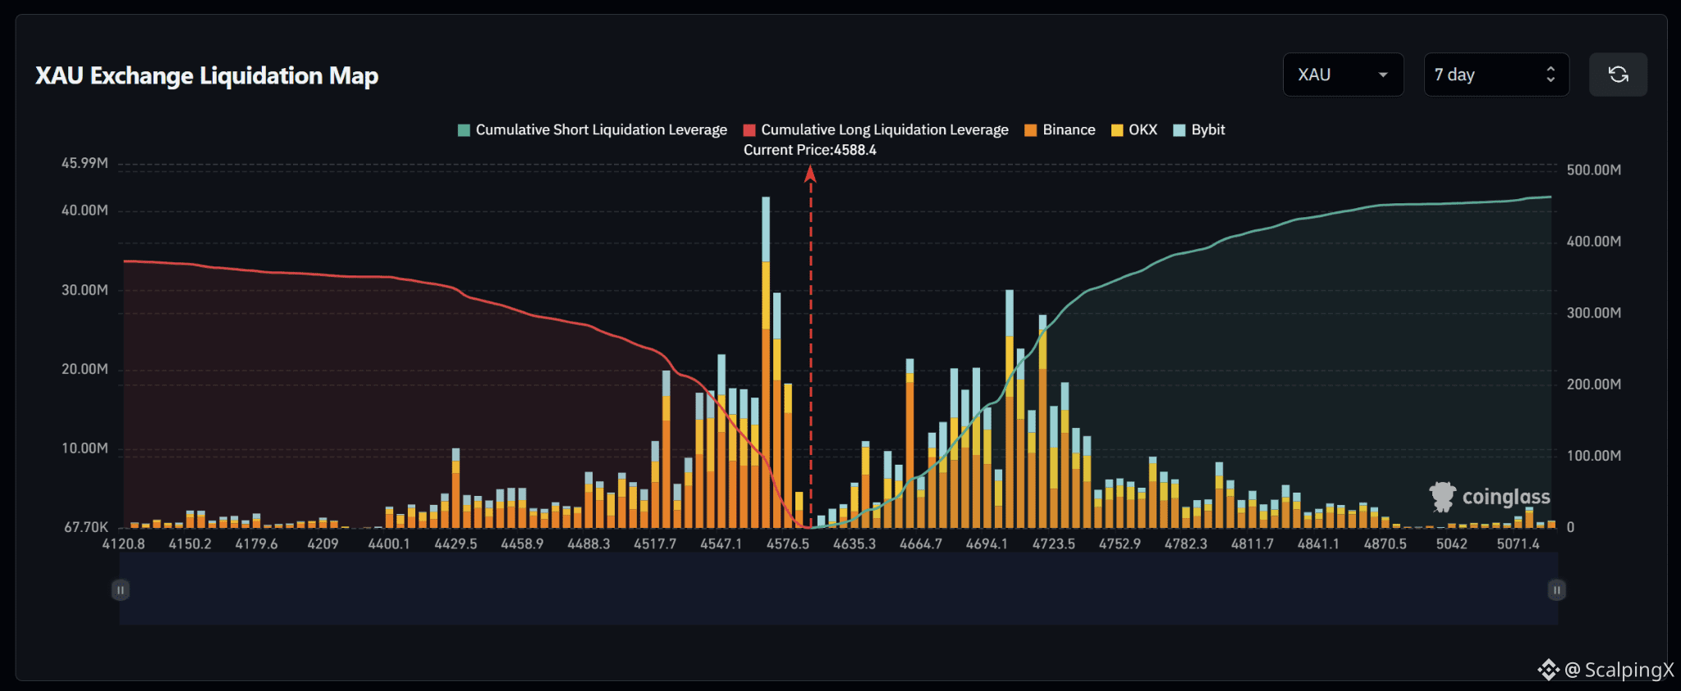The height and width of the screenshot is (691, 1681).
Task: Toggle Cumulative Long Liquidation Leverage legend
Action: pyautogui.click(x=876, y=130)
